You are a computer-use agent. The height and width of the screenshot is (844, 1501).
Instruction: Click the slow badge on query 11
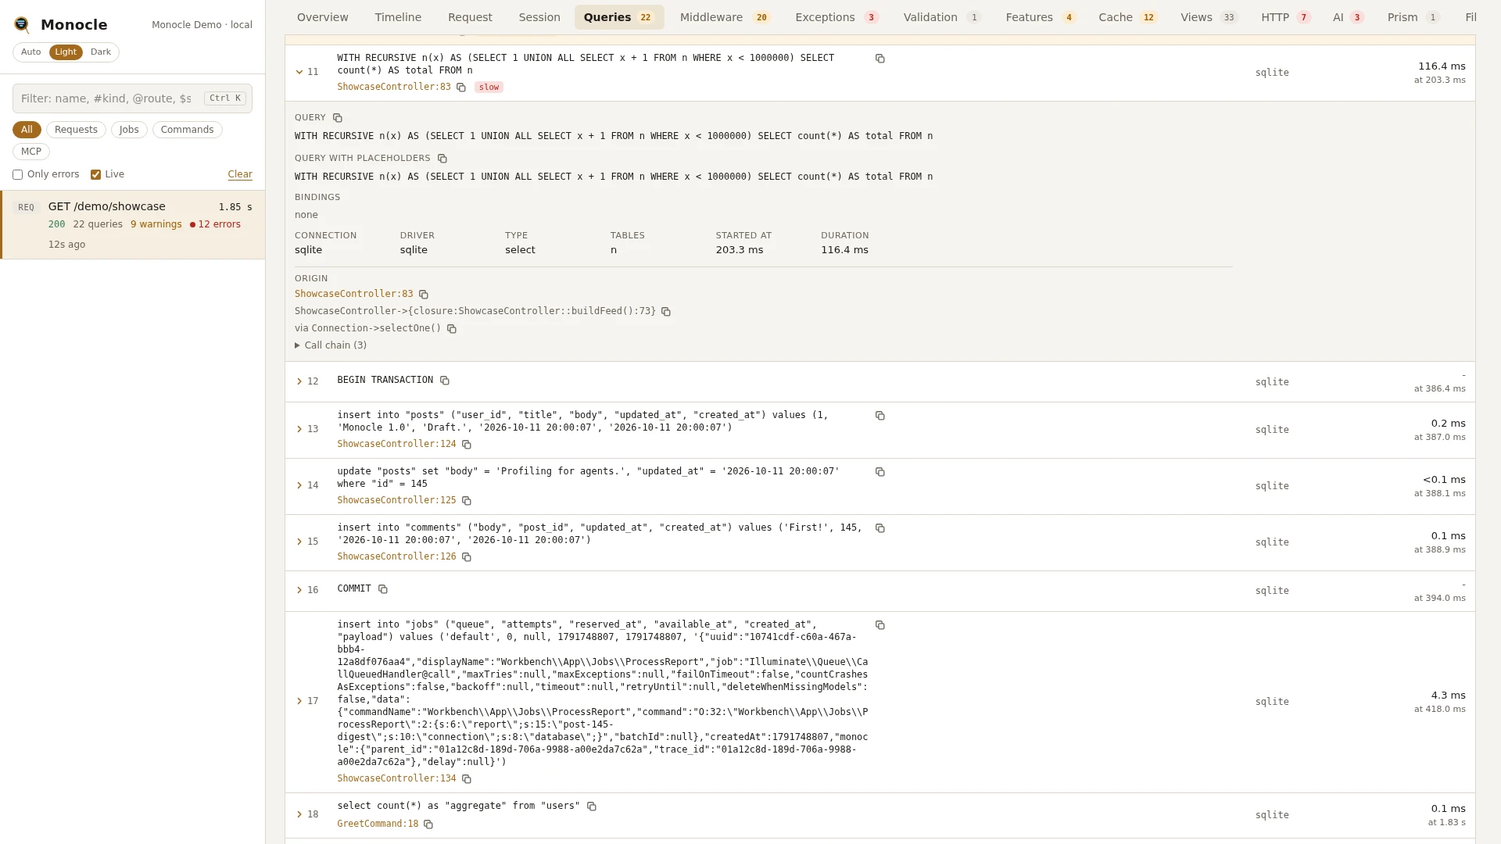click(489, 88)
